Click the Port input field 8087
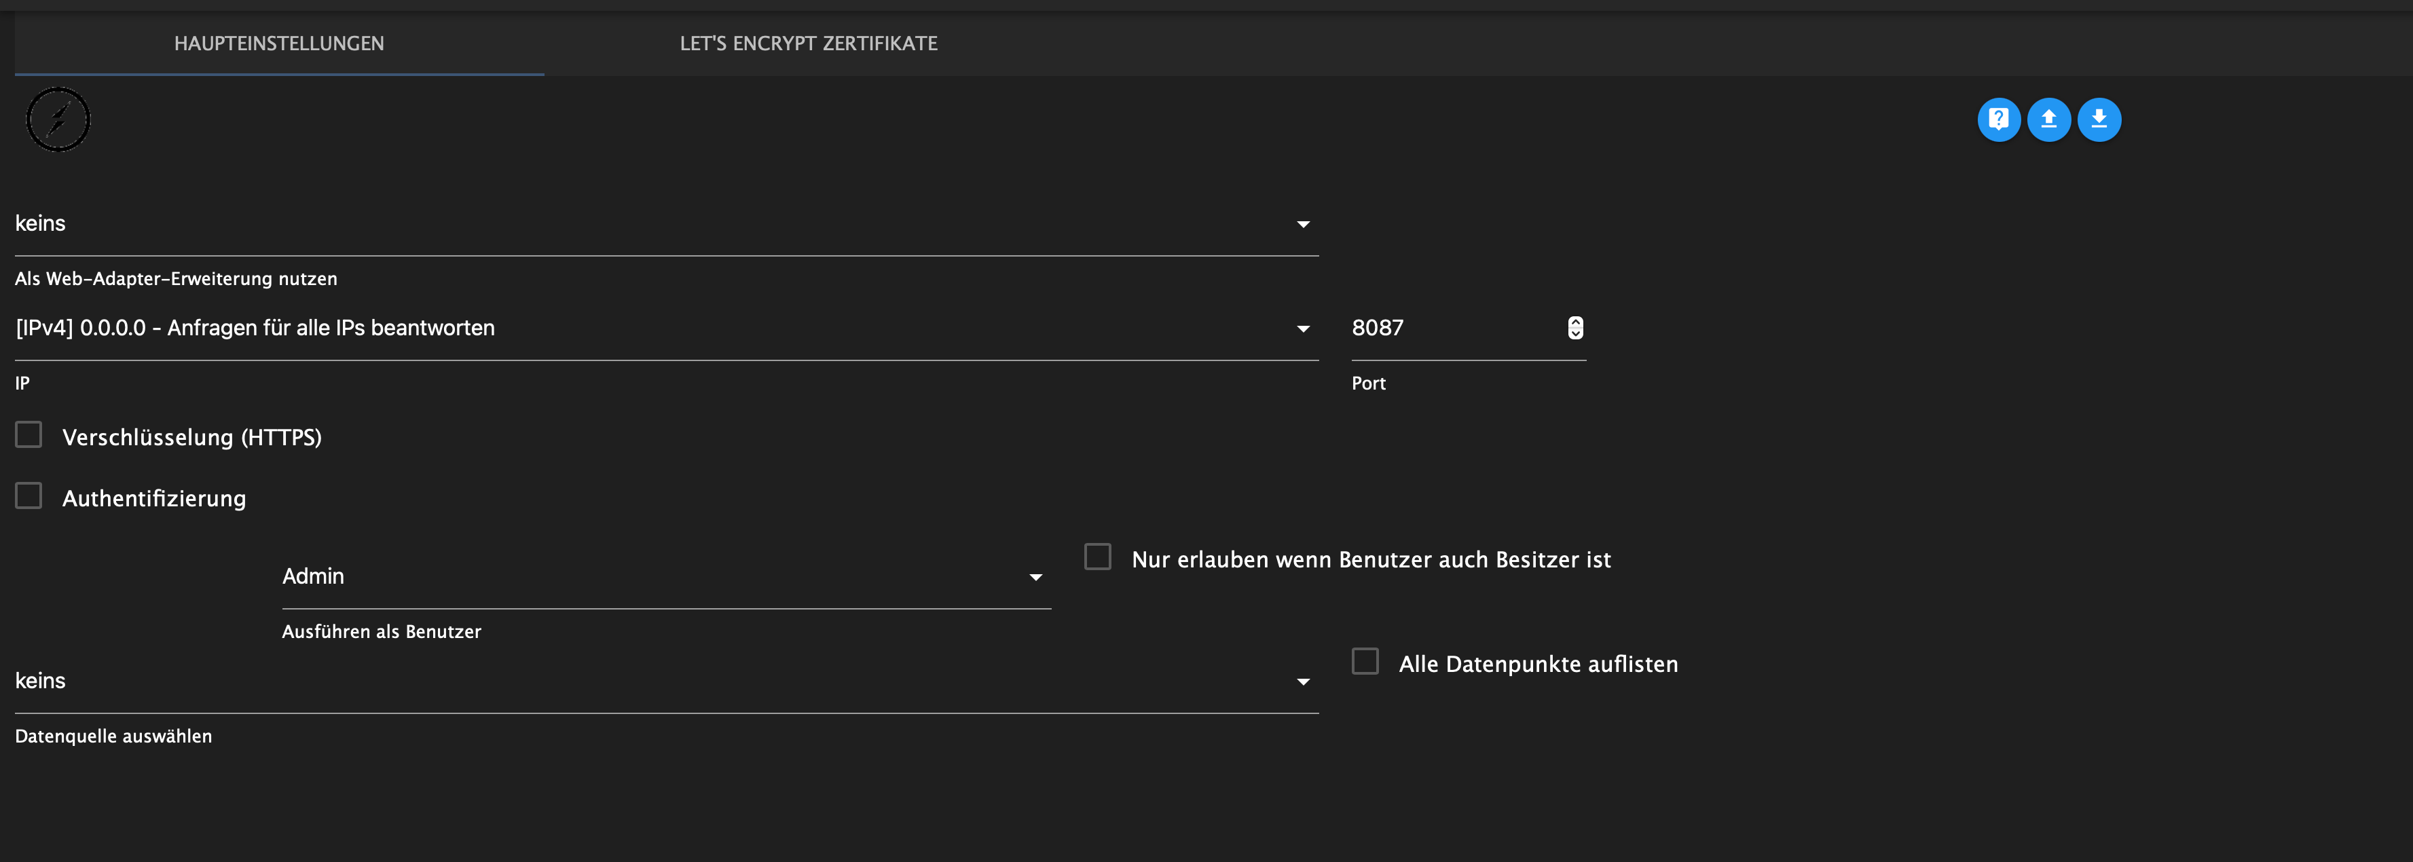 1443,328
